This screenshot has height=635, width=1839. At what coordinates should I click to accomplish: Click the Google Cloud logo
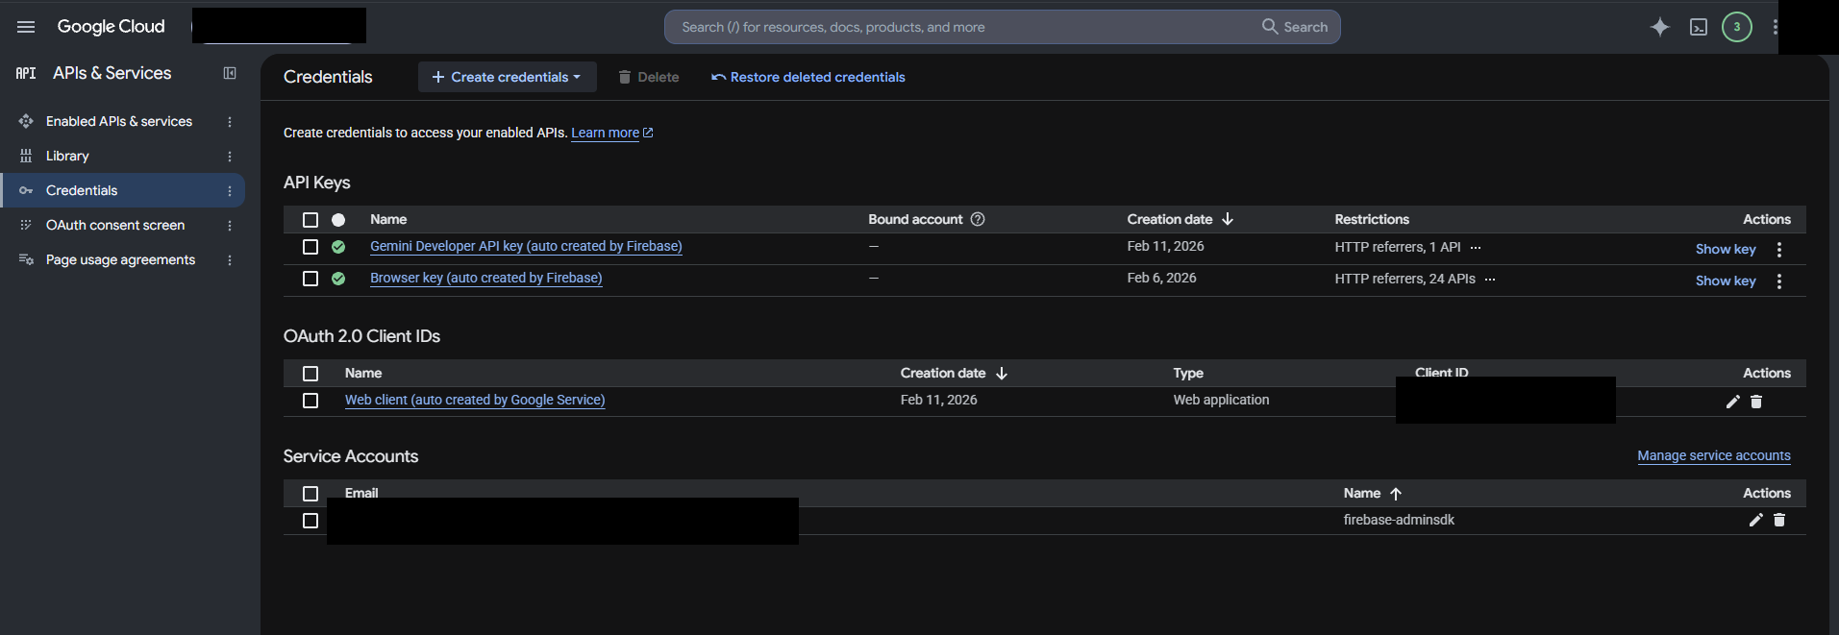[111, 27]
